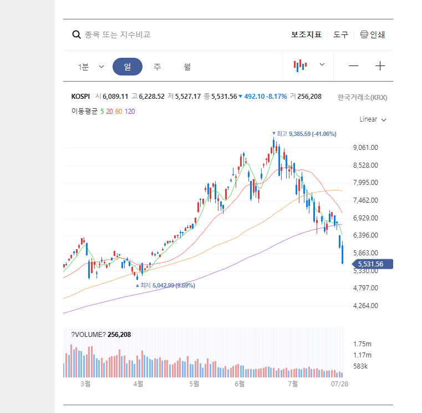Image resolution: width=422 pixels, height=413 pixels.
Task: Expand the chart type dropdown arrow
Action: point(322,64)
